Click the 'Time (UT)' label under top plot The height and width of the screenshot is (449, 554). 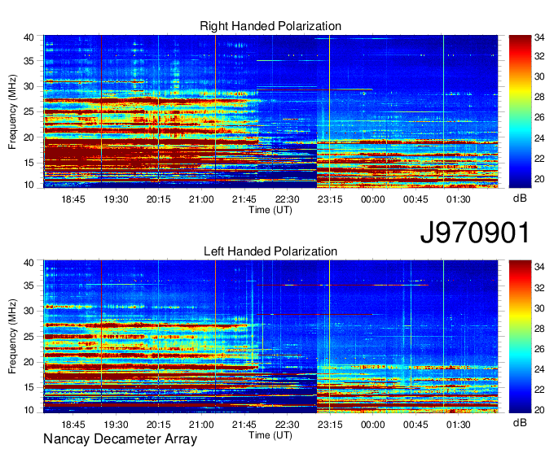(270, 210)
